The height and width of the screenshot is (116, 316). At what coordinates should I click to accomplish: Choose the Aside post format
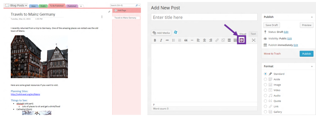(265, 79)
